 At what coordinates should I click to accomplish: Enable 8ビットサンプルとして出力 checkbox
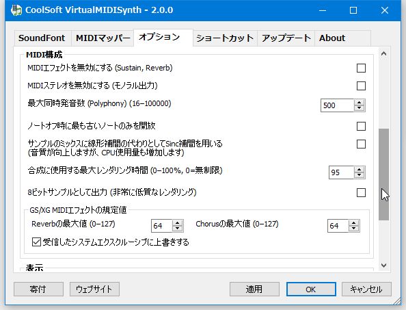point(361,192)
